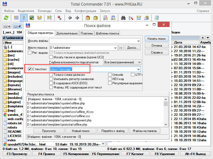This screenshot has height=159, width=213.
Task: Click the Отмена button
Action: [157, 46]
